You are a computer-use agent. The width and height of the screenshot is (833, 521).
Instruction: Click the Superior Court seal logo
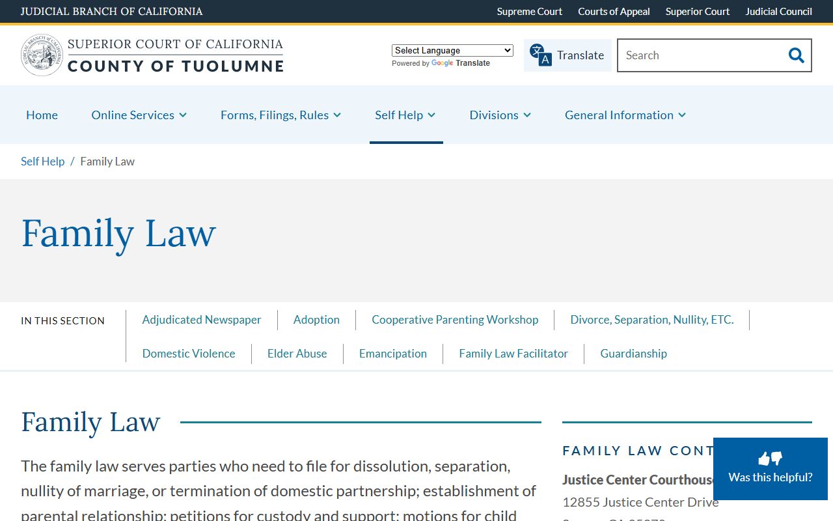coord(42,55)
